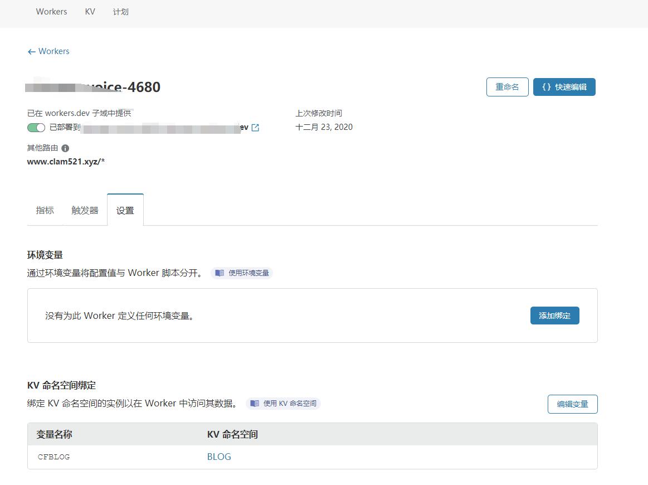Select the 设置 tab
This screenshot has width=648, height=485.
pos(125,211)
